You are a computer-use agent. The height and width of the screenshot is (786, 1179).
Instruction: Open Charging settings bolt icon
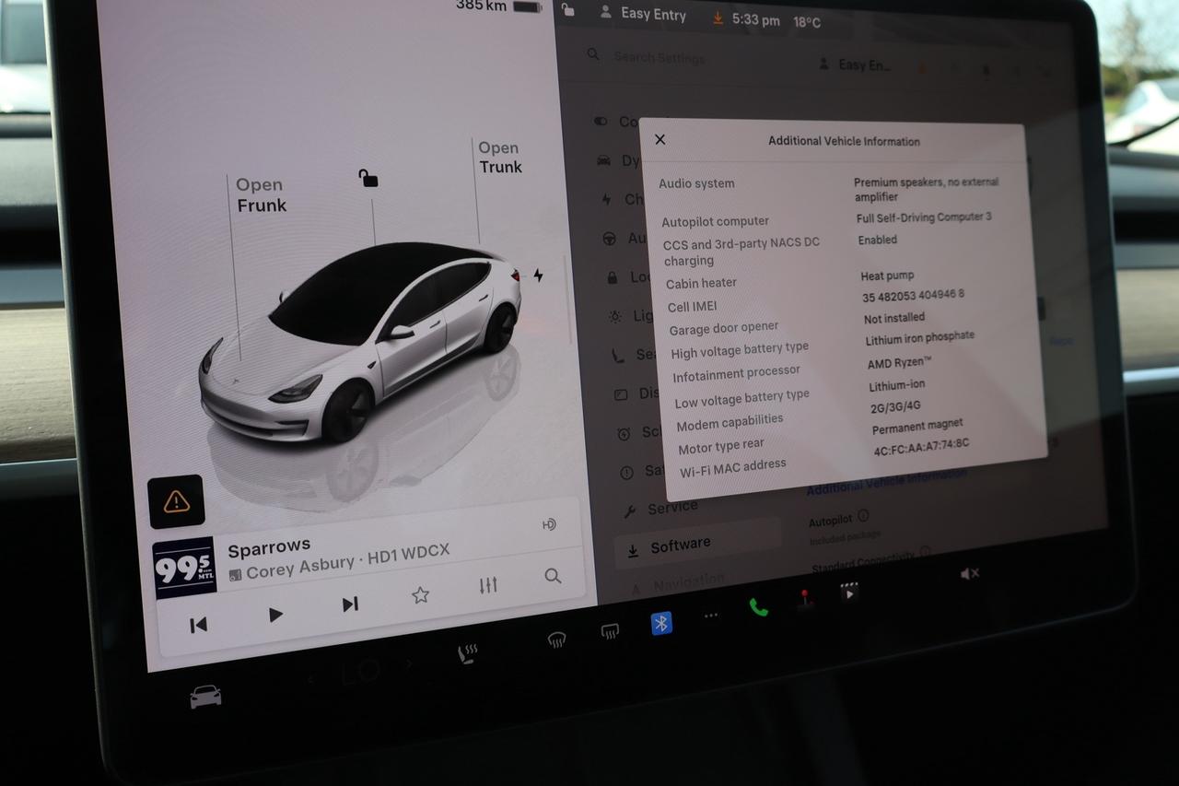pyautogui.click(x=606, y=199)
